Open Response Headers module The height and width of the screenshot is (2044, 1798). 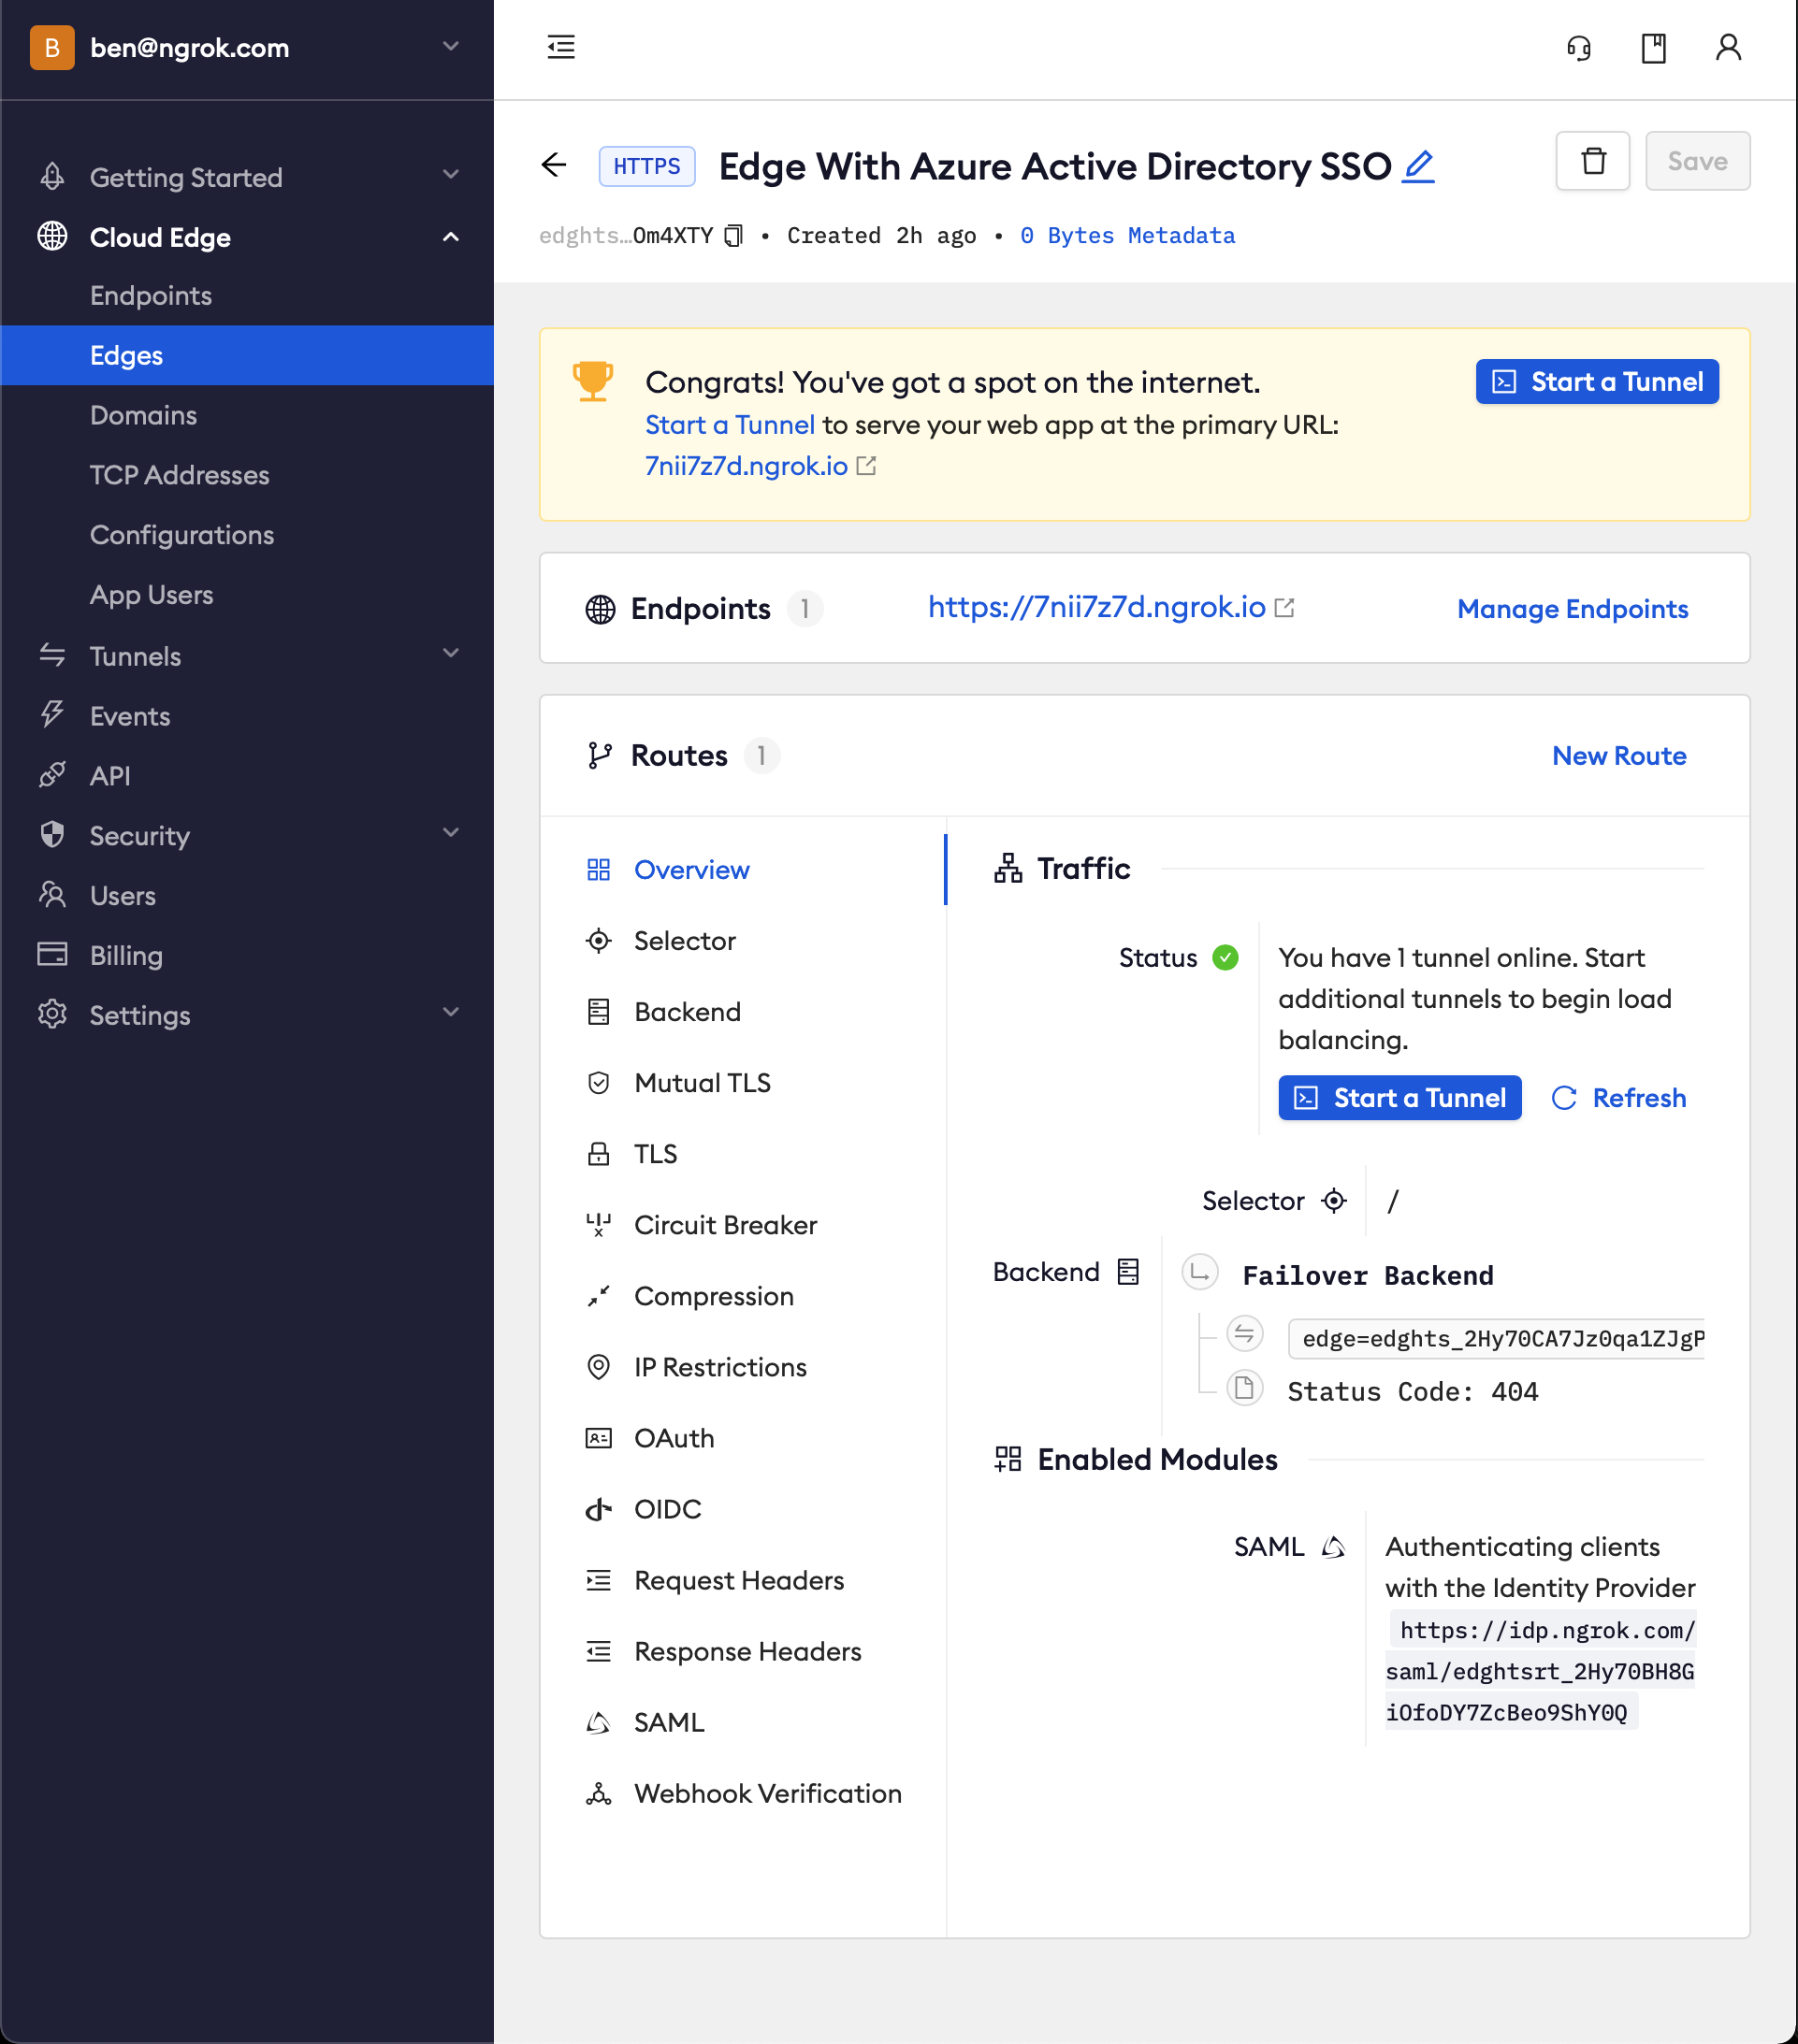[745, 1650]
